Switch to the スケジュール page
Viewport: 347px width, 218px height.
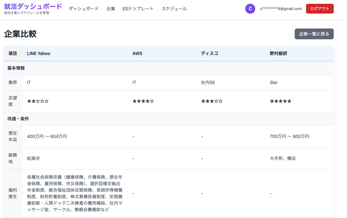tap(174, 9)
